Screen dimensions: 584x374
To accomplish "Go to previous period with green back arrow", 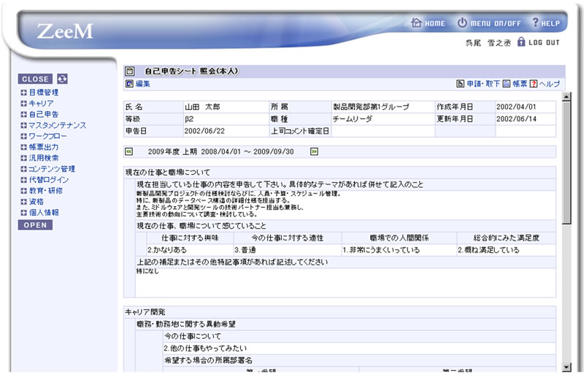I will click(129, 152).
